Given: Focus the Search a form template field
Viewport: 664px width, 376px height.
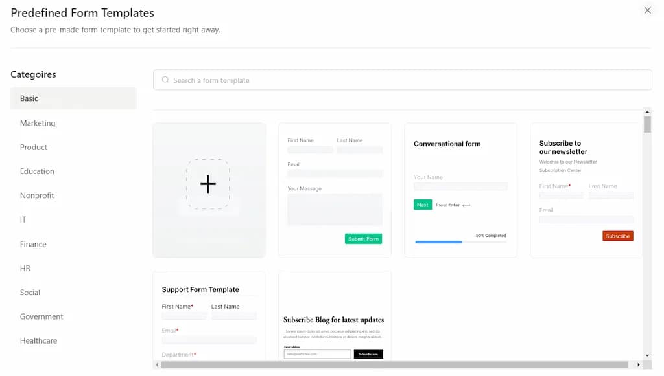Looking at the screenshot, I should pyautogui.click(x=402, y=80).
